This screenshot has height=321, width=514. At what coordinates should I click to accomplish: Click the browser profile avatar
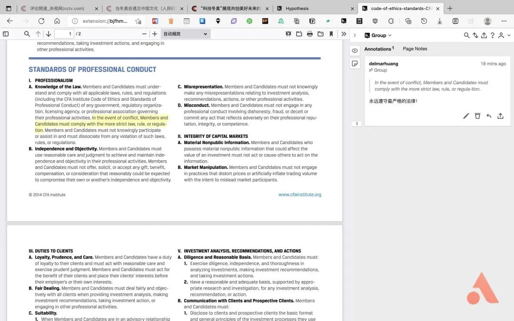[x=487, y=21]
